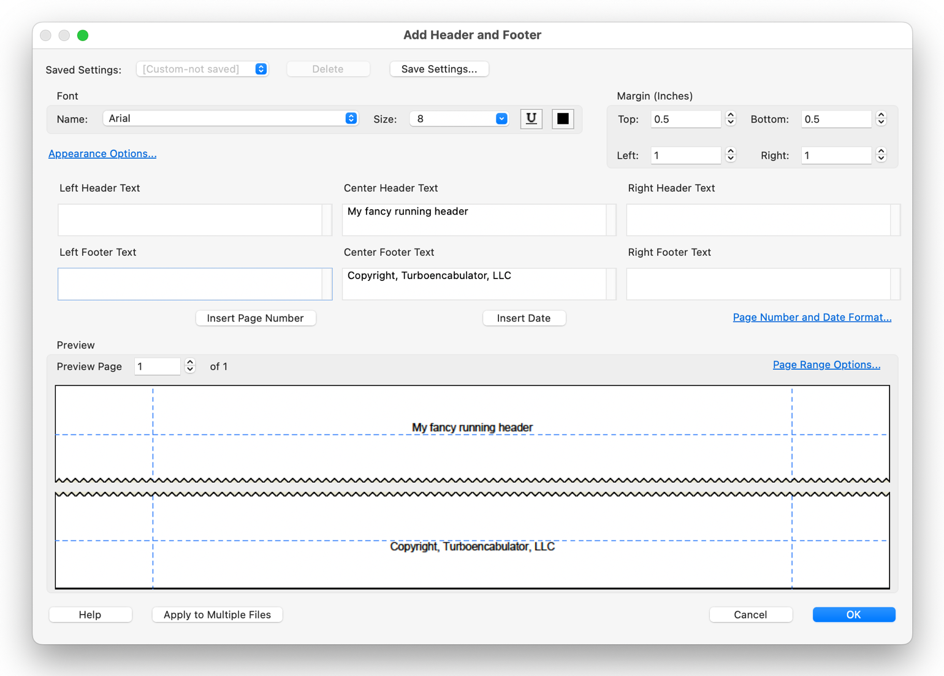Increase the Top margin with the up arrow
This screenshot has width=944, height=676.
pos(729,115)
